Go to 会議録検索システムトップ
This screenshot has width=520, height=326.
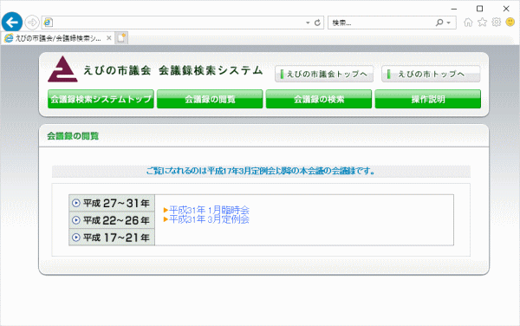[101, 99]
